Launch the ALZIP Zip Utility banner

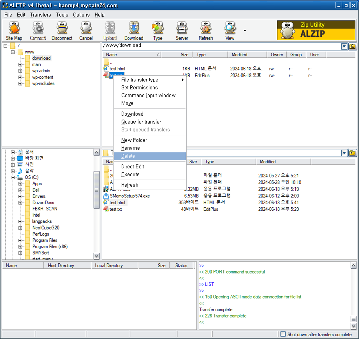point(316,30)
